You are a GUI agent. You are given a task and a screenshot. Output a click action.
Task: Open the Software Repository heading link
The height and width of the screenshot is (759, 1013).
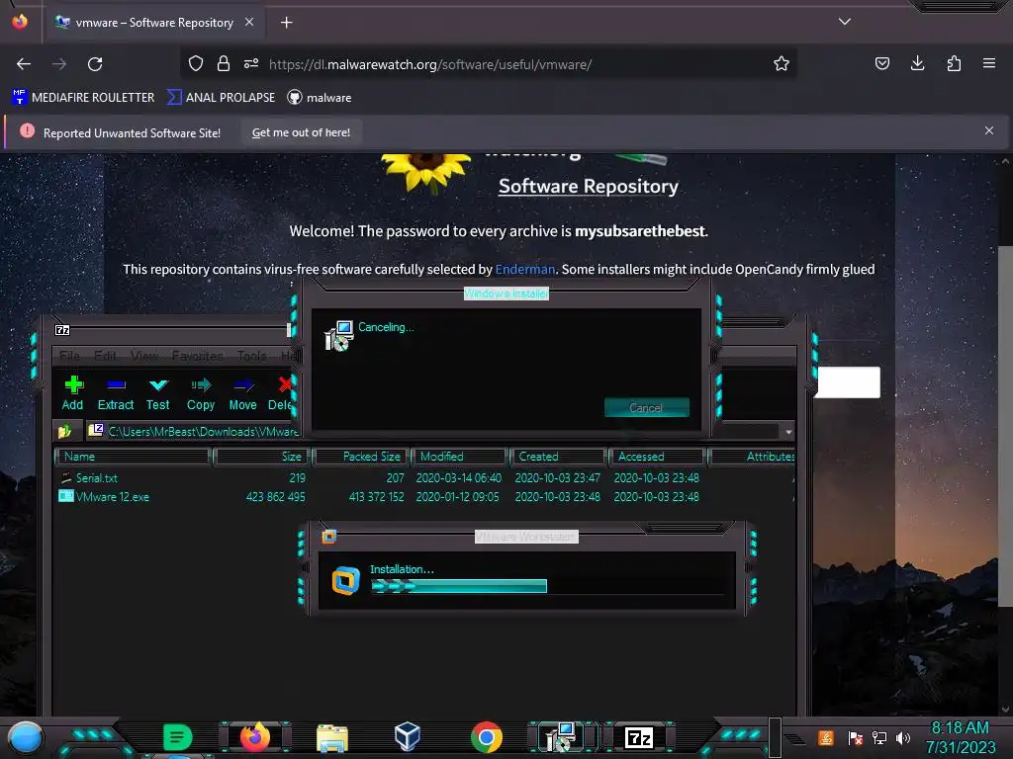click(588, 187)
